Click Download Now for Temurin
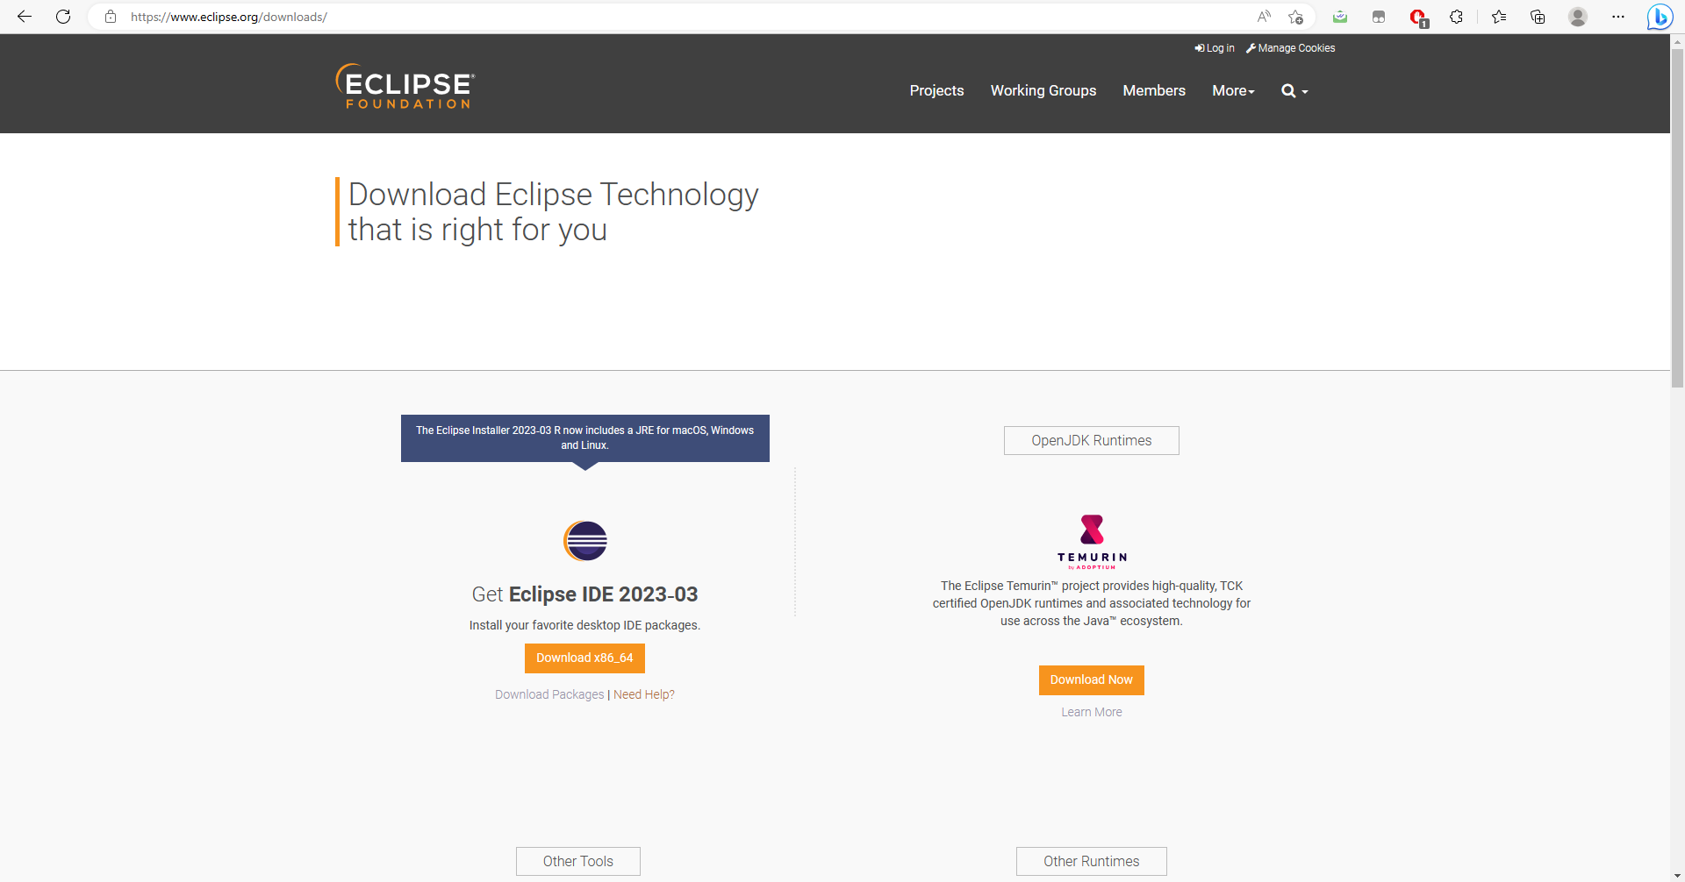The width and height of the screenshot is (1685, 882). pos(1092,680)
